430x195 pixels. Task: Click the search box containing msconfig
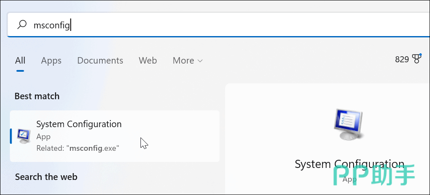(215, 25)
